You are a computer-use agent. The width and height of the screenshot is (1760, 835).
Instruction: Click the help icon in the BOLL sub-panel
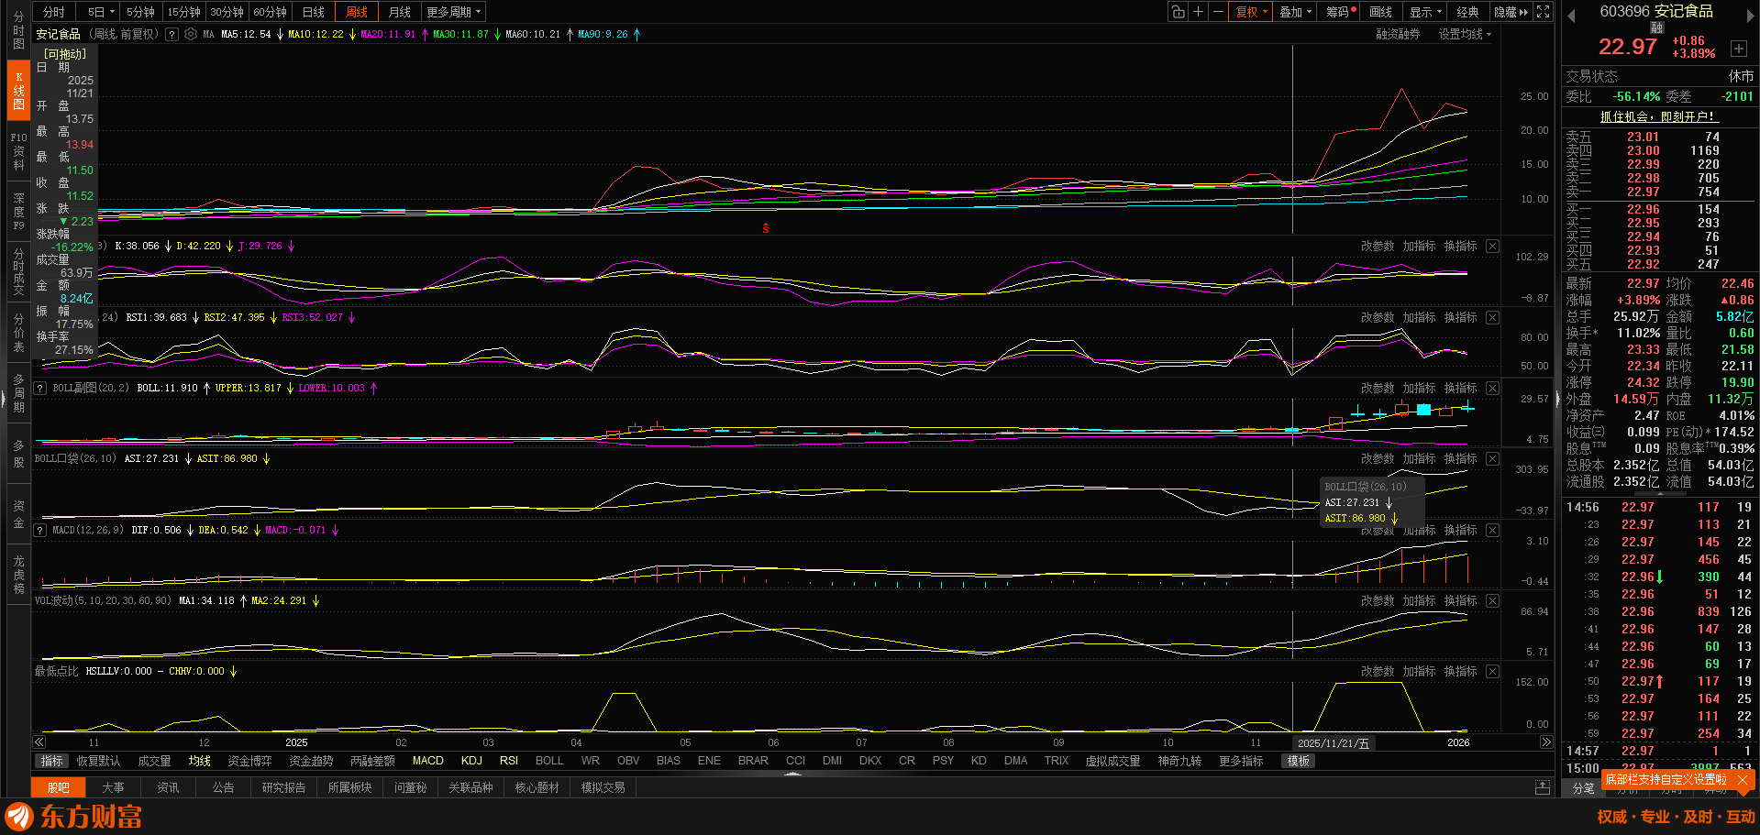click(x=40, y=389)
